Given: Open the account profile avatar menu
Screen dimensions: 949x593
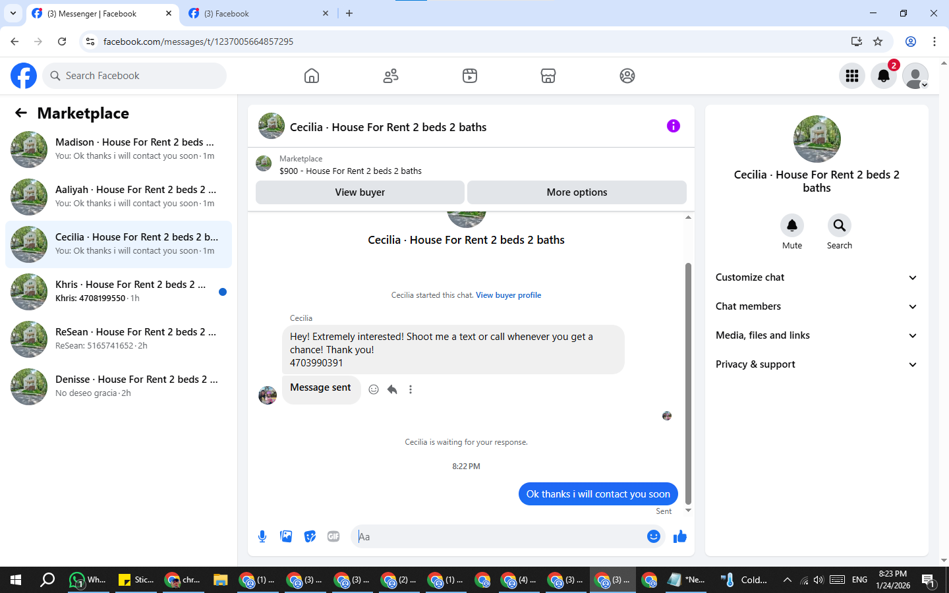Looking at the screenshot, I should (915, 76).
